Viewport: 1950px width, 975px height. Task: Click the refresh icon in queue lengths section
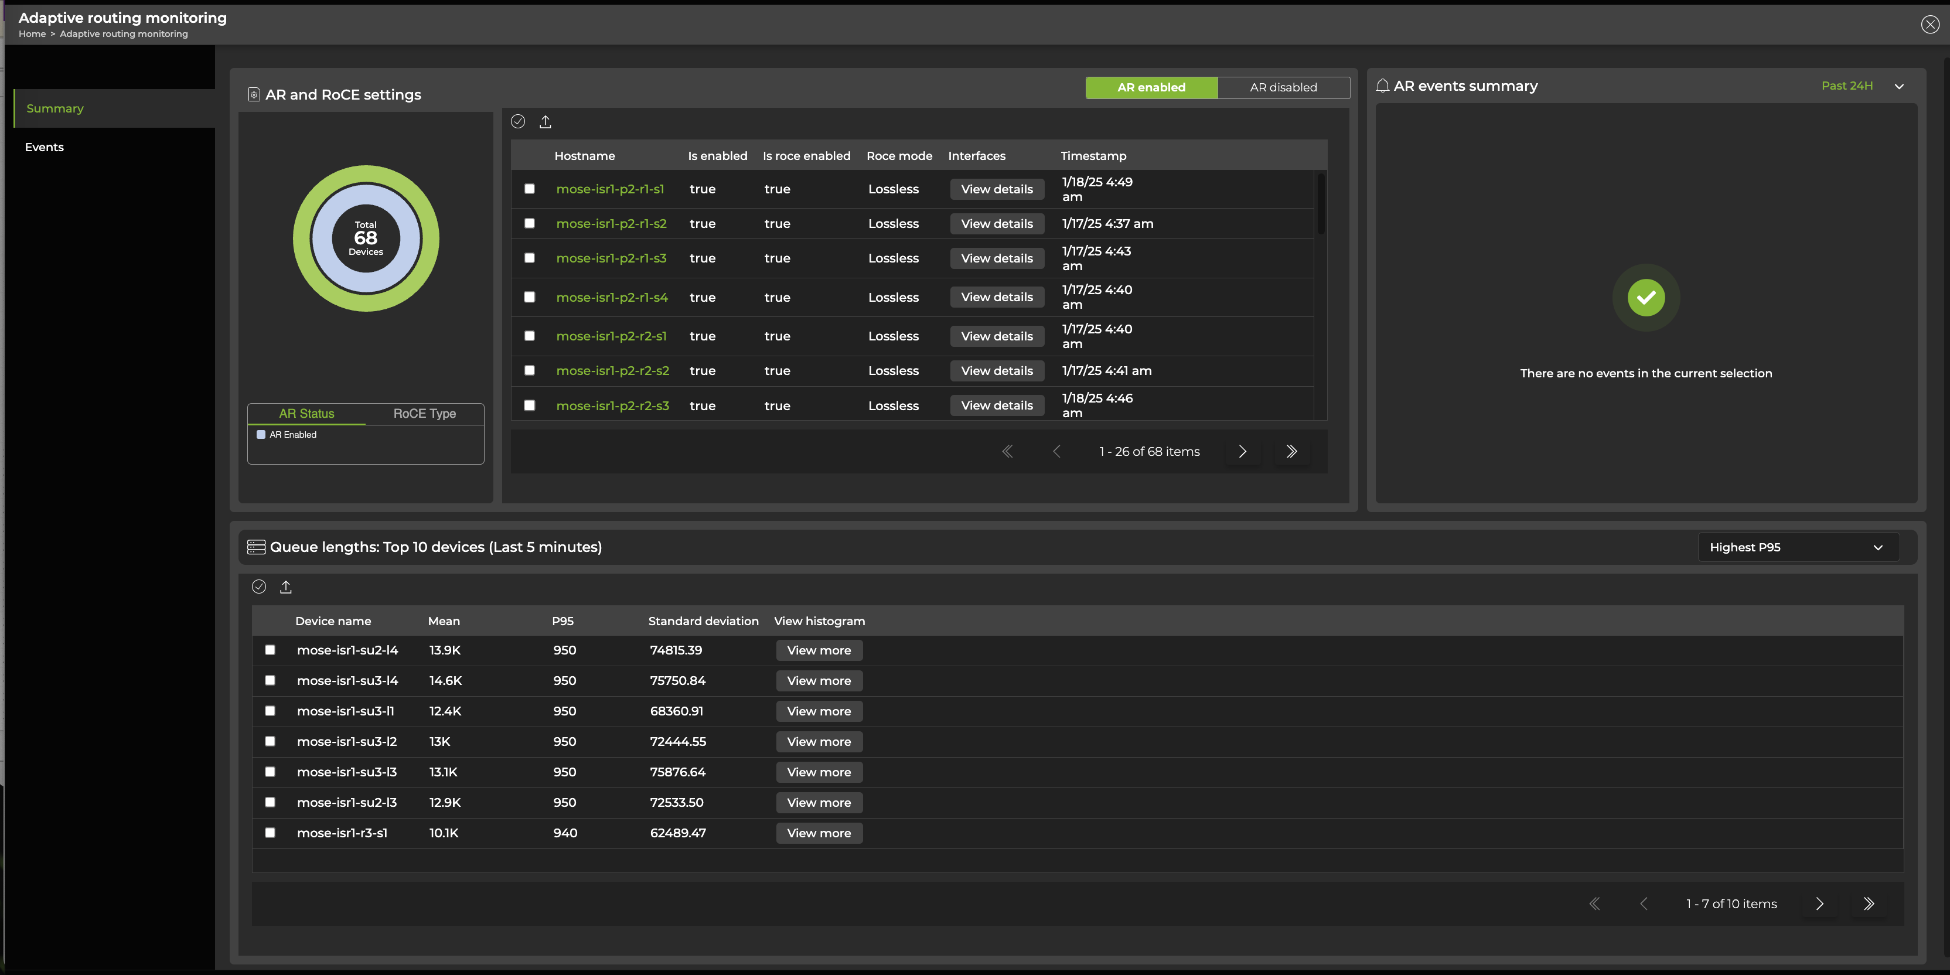tap(258, 586)
